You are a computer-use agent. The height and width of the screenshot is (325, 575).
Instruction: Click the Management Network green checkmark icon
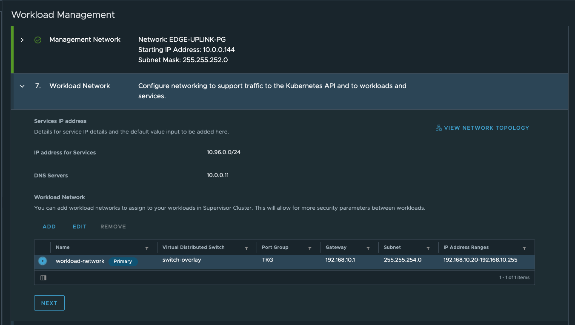[38, 40]
